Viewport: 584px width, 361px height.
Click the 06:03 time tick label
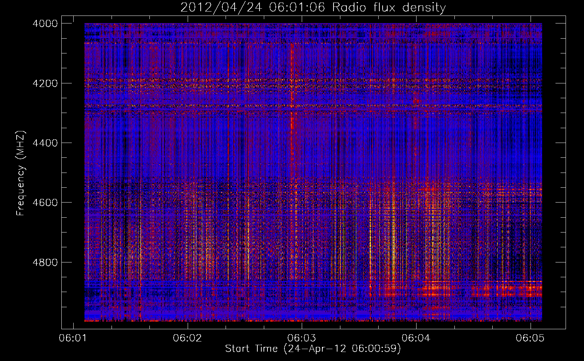pos(302,338)
